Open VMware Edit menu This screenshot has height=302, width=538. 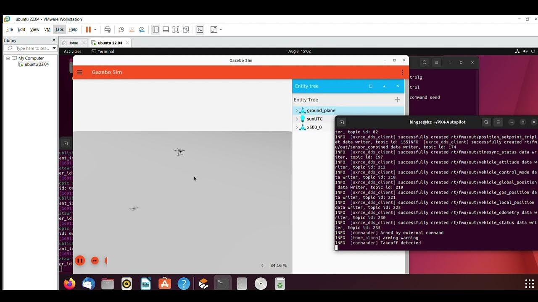tap(21, 29)
